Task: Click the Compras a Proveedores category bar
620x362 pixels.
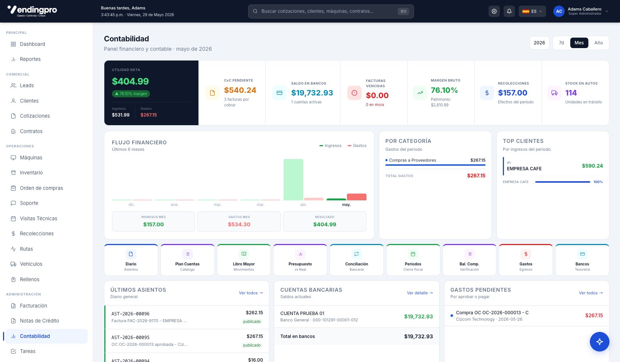Action: click(435, 165)
